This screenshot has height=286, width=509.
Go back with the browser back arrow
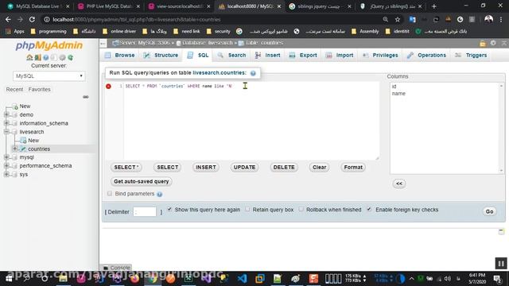coord(8,19)
